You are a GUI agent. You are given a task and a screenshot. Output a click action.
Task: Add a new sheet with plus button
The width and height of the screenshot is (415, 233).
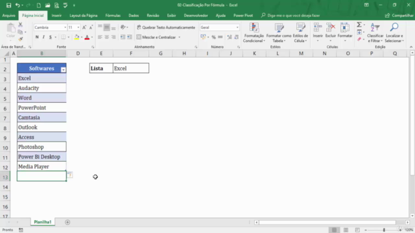[67, 222]
